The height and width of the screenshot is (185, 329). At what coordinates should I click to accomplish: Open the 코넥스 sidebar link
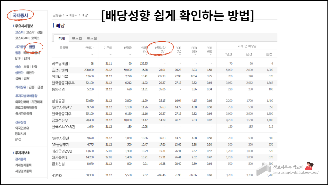35,38
